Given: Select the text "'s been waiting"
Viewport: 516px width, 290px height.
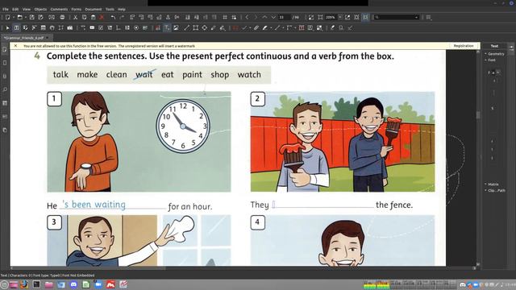Looking at the screenshot, I should 94,205.
